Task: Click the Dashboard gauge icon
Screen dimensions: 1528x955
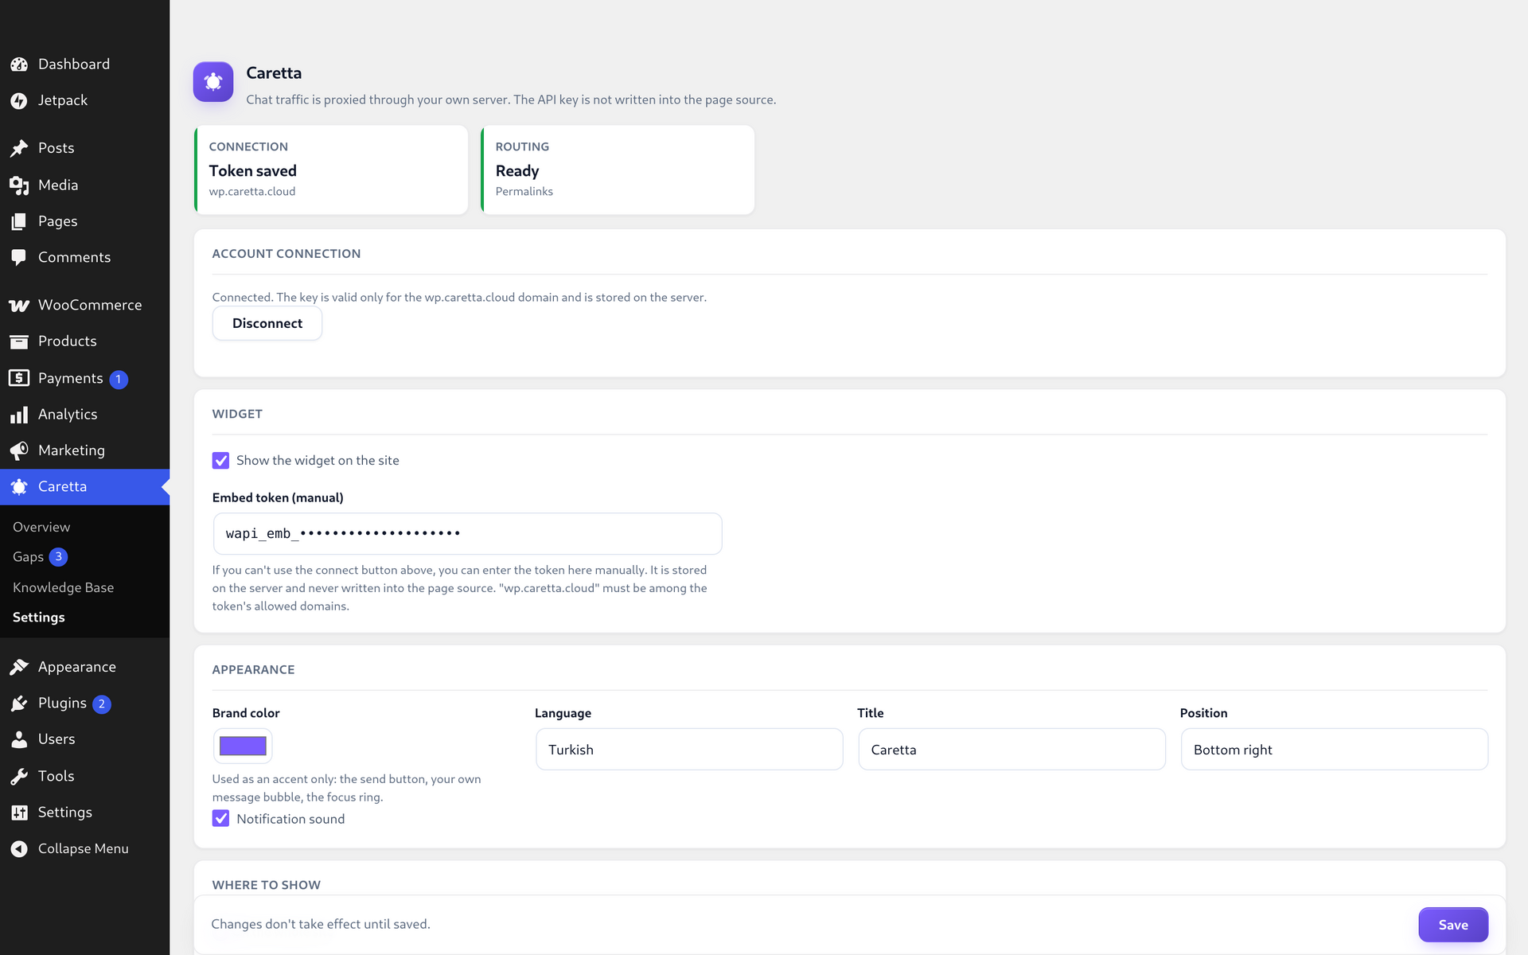Action: click(x=19, y=64)
